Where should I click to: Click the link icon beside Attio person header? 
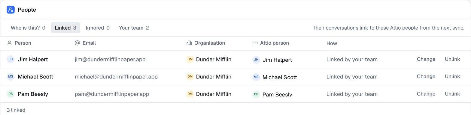(255, 43)
